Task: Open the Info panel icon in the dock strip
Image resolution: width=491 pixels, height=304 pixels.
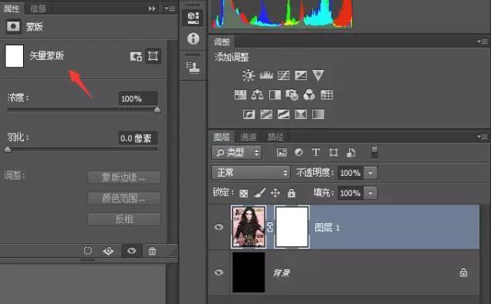Action: click(193, 38)
